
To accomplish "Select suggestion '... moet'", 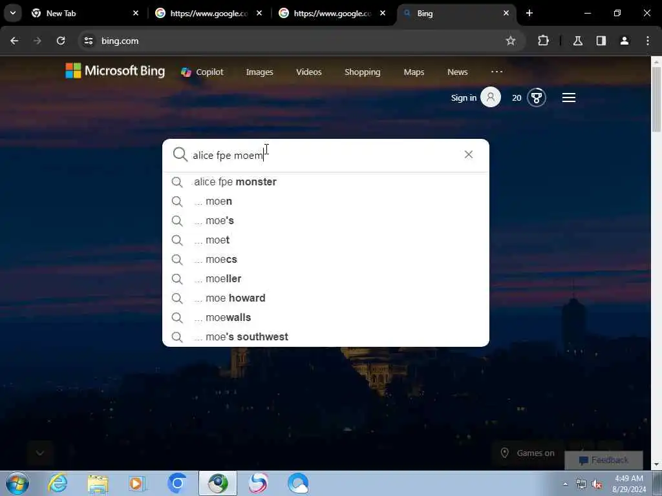I will (x=326, y=240).
